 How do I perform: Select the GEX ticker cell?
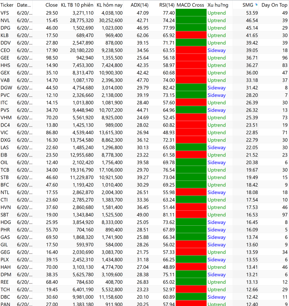5,73
